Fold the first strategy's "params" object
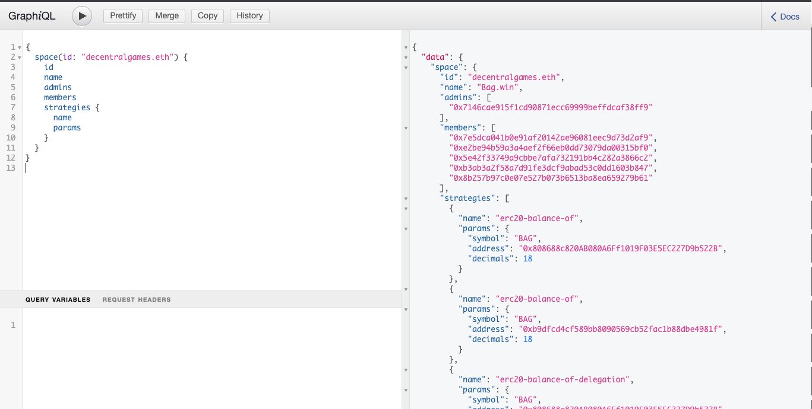 pos(406,229)
